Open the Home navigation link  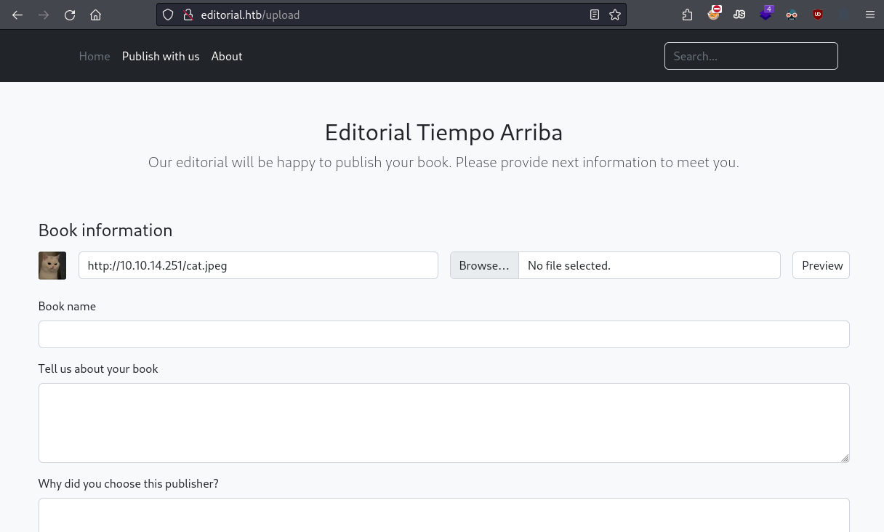tap(95, 56)
